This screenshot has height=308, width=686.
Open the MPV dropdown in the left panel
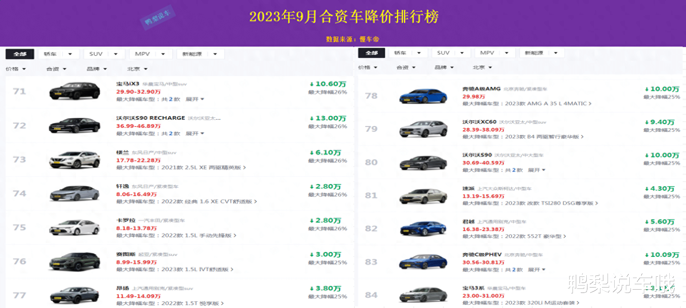pyautogui.click(x=150, y=54)
